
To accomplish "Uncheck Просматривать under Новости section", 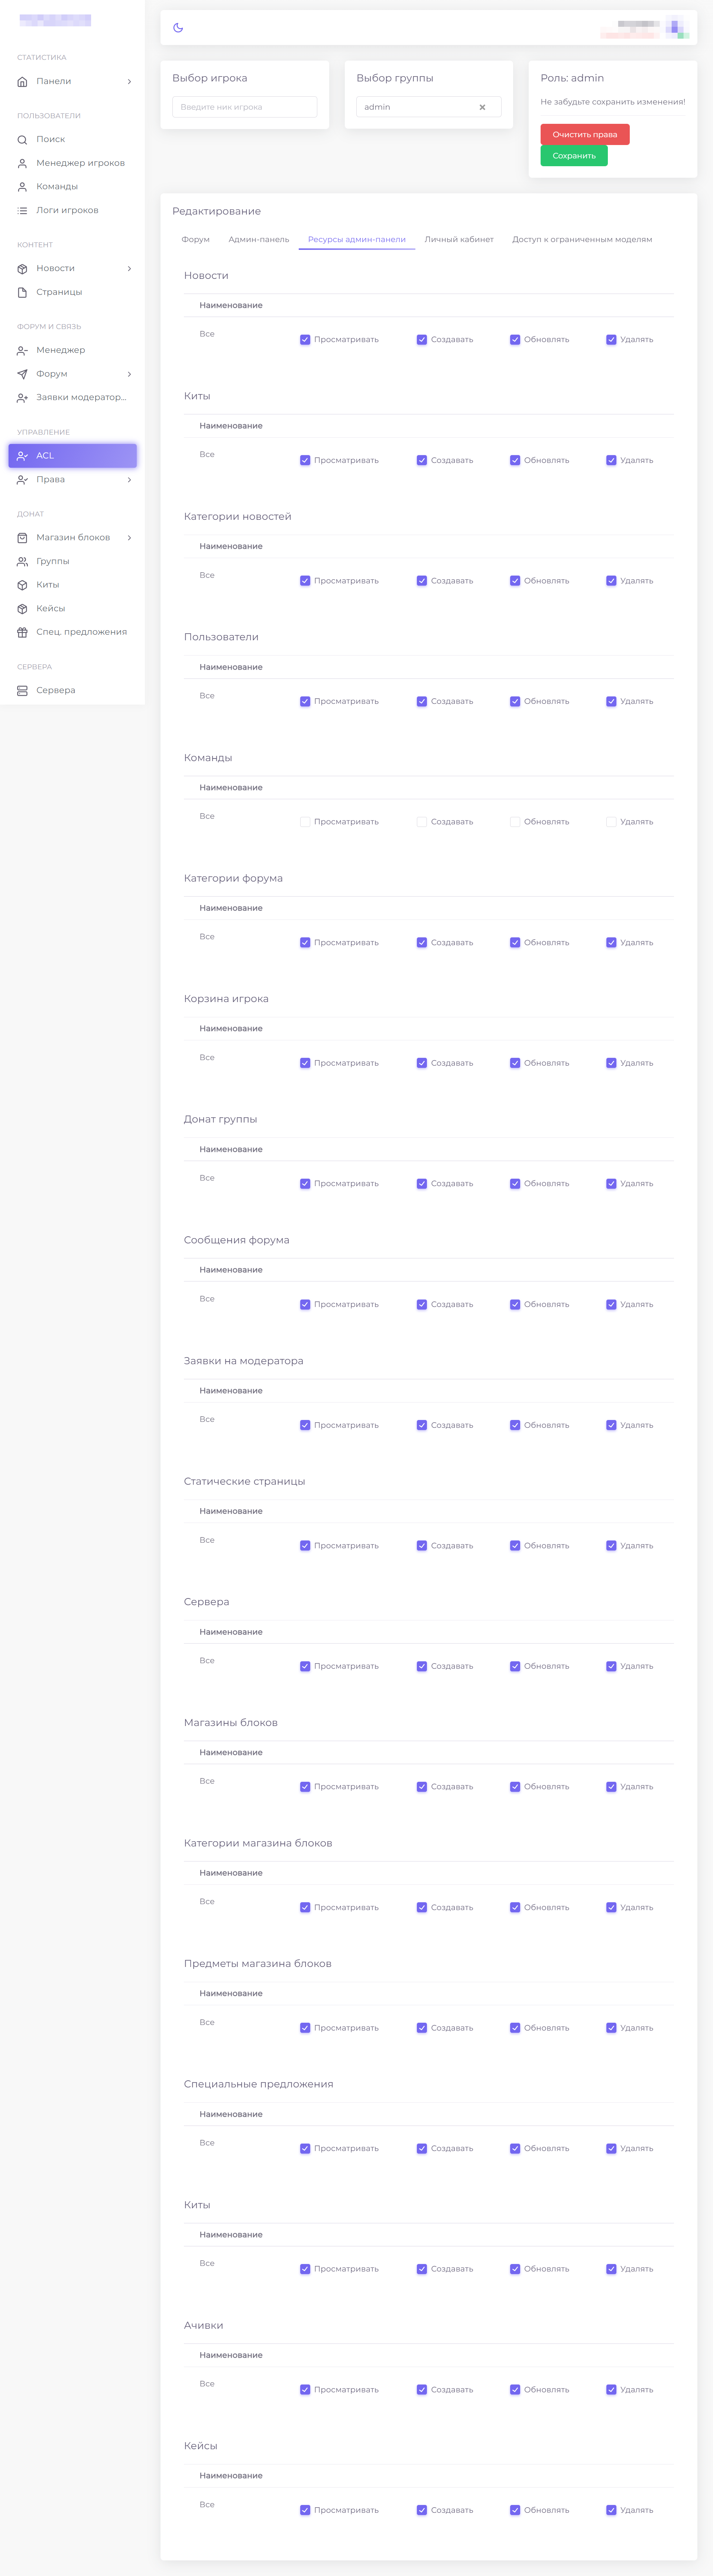I will click(x=305, y=340).
